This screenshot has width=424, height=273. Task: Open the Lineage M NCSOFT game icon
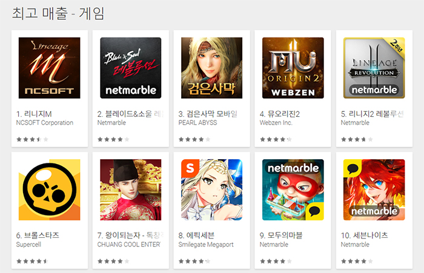click(50, 68)
